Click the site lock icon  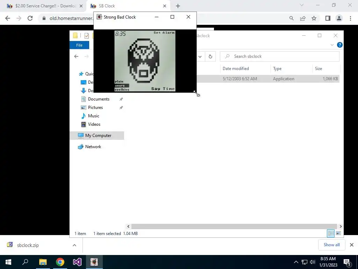44,18
